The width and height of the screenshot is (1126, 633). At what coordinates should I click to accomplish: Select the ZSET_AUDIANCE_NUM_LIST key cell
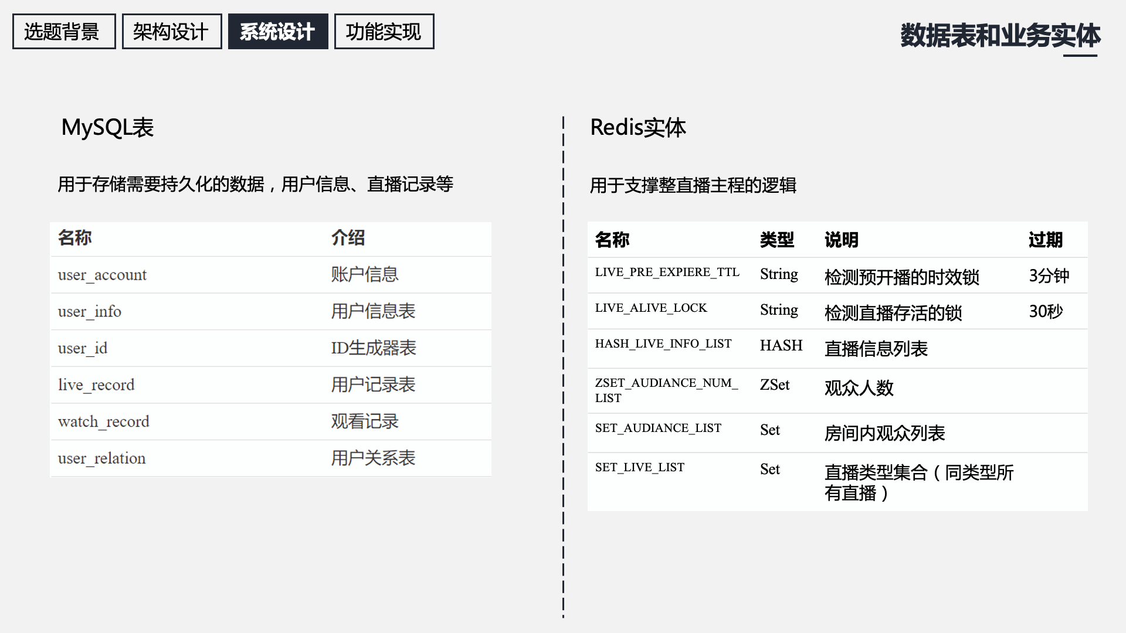pyautogui.click(x=666, y=390)
